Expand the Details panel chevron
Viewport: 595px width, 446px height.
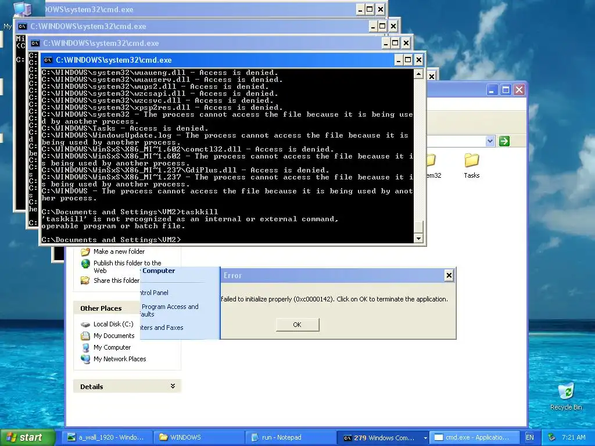(173, 386)
